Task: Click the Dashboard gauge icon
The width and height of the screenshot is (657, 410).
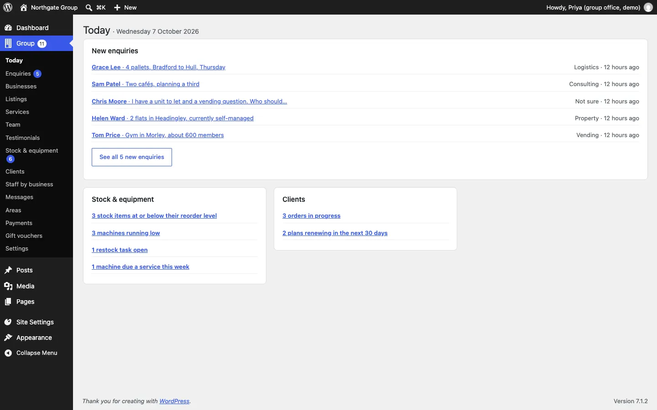Action: point(8,28)
